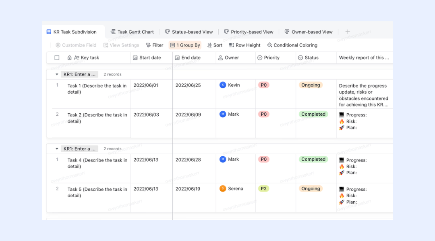This screenshot has width=435, height=241.
Task: Click the P2 priority tag of Task 5
Action: point(263,188)
